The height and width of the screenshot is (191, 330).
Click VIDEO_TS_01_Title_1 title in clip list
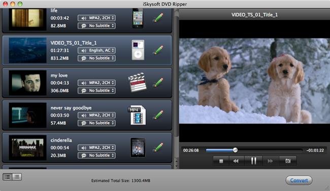[x=74, y=43]
